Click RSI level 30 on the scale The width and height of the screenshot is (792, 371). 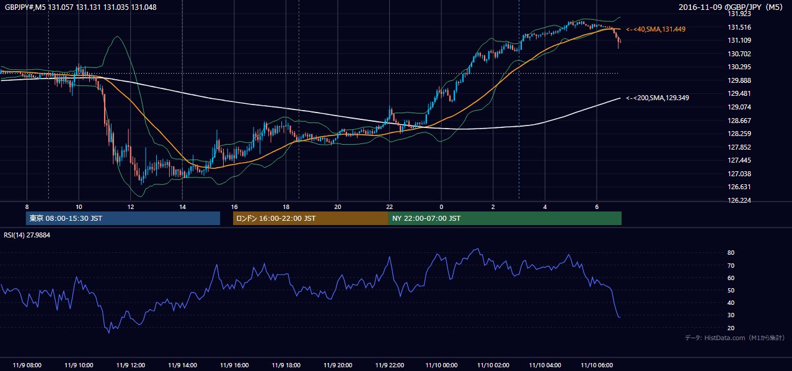[731, 315]
